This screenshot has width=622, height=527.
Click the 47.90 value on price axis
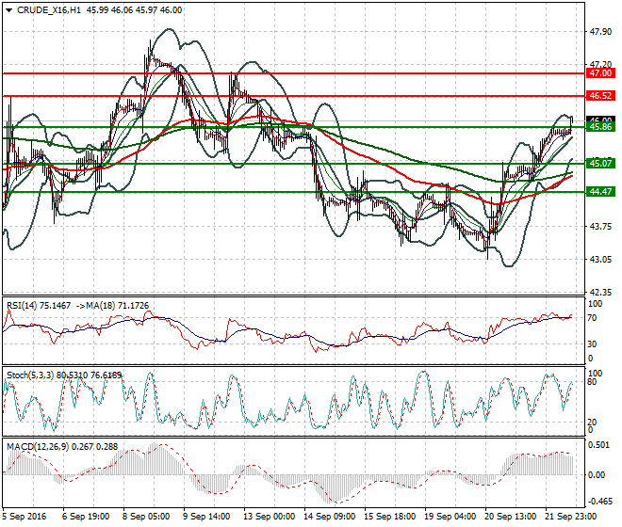pyautogui.click(x=599, y=31)
